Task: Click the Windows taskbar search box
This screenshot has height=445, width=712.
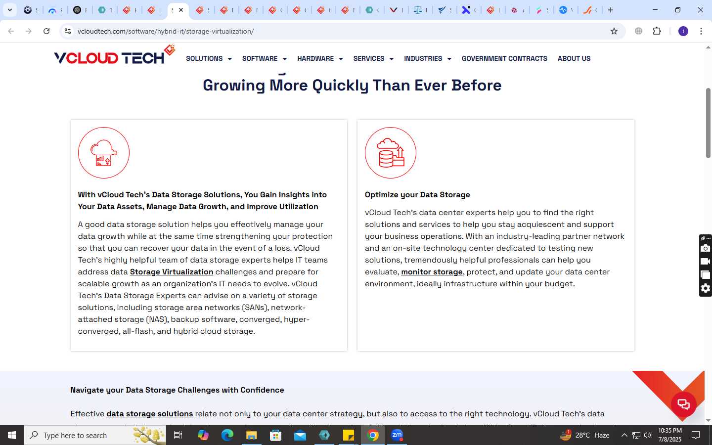Action: tap(95, 435)
